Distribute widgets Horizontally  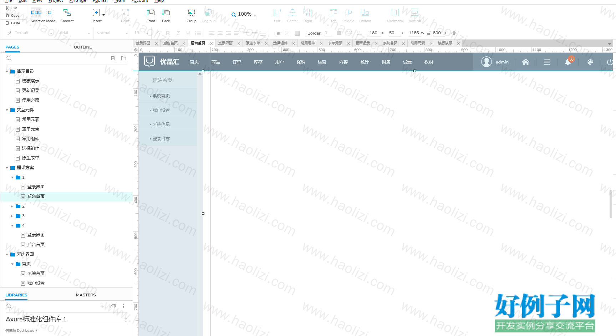pos(395,16)
